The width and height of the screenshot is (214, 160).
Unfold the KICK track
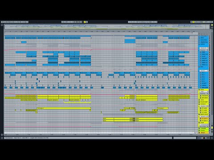pos(199,38)
